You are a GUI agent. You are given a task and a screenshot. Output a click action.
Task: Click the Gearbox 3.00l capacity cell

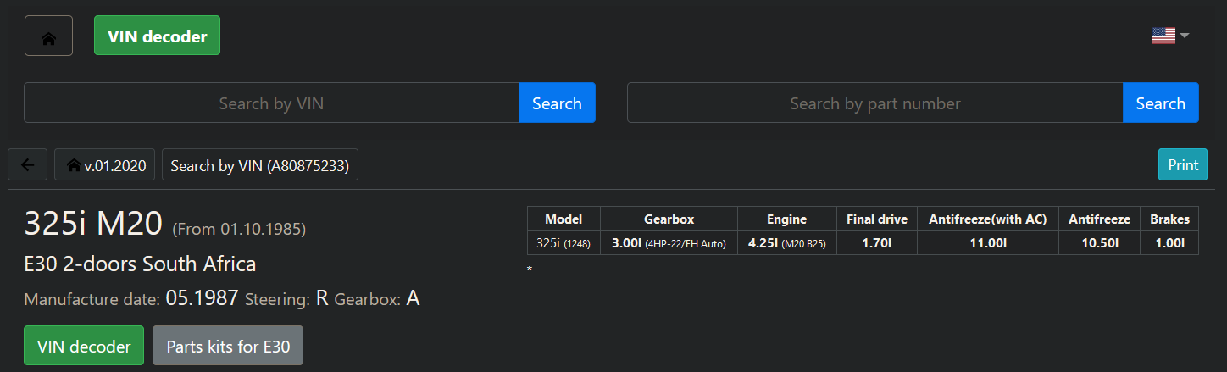coord(669,243)
